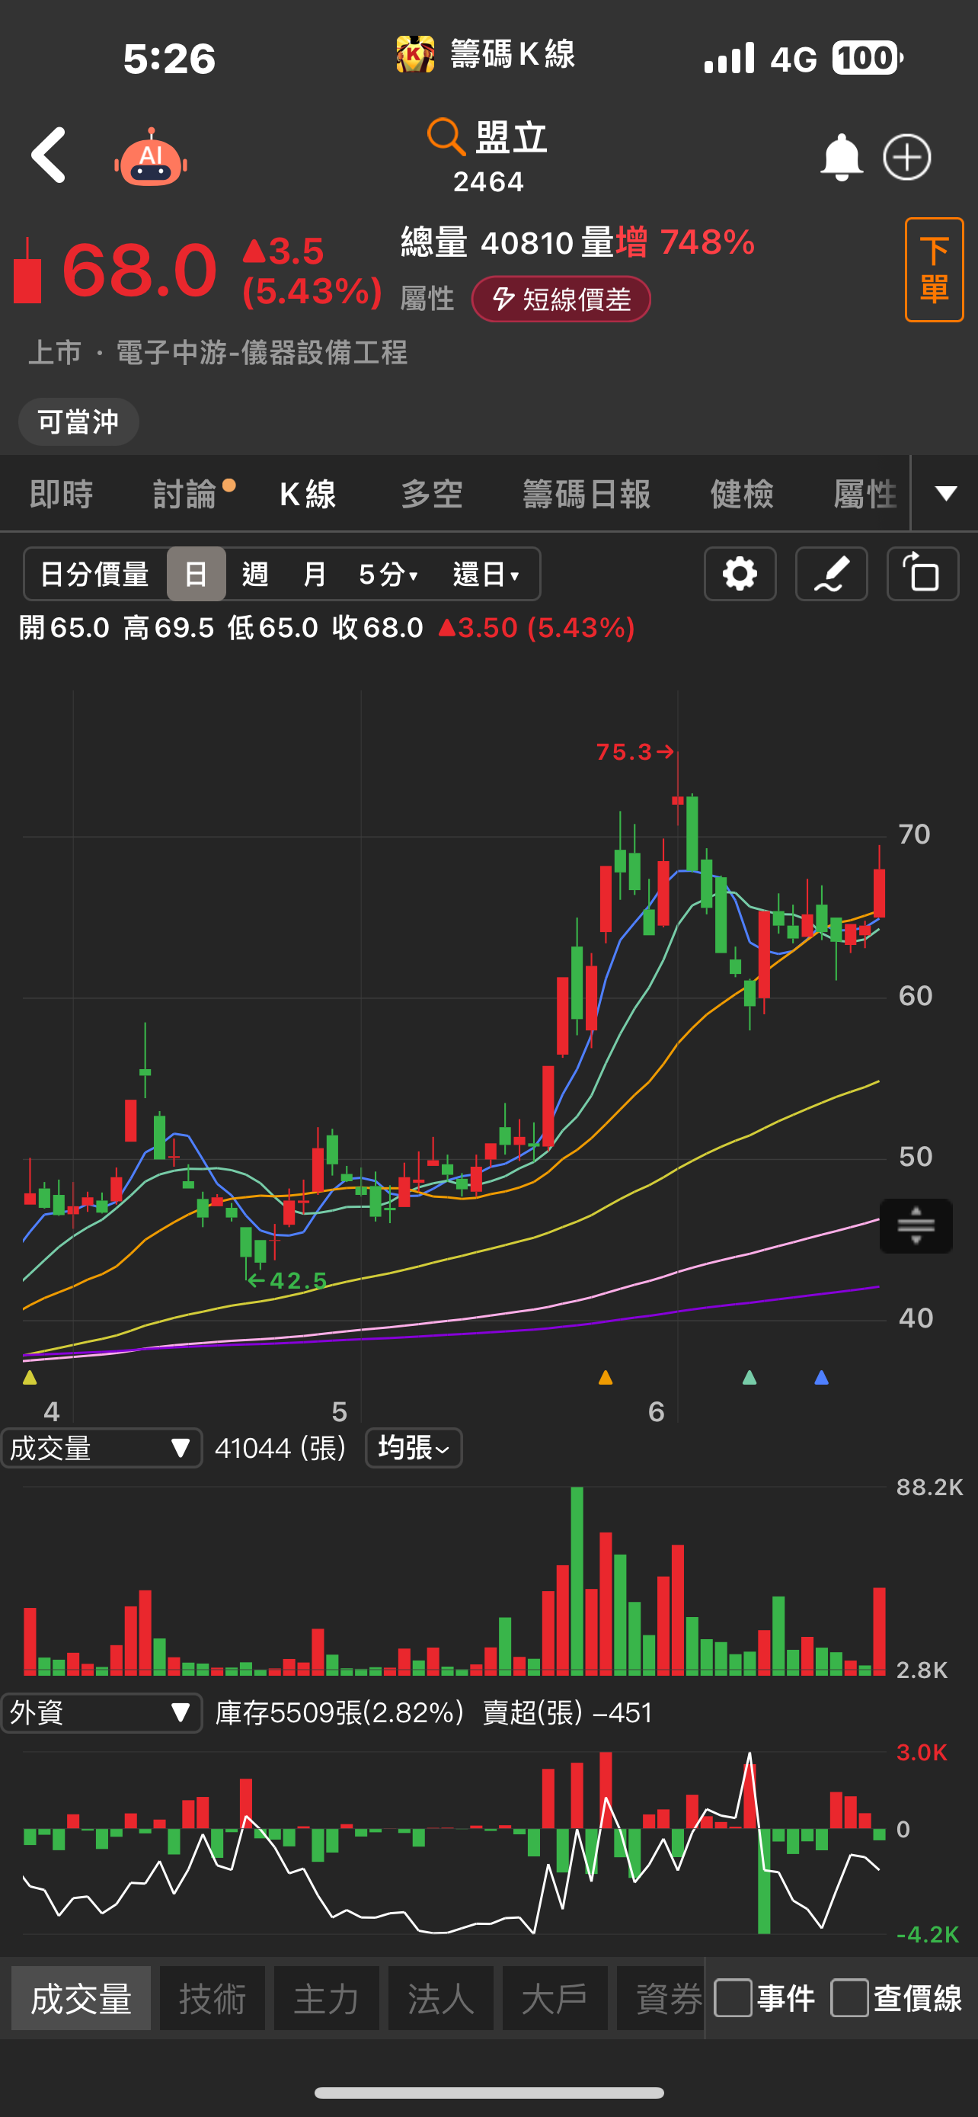Tap the back arrow icon
Image resolution: width=978 pixels, height=2117 pixels.
pyautogui.click(x=49, y=155)
